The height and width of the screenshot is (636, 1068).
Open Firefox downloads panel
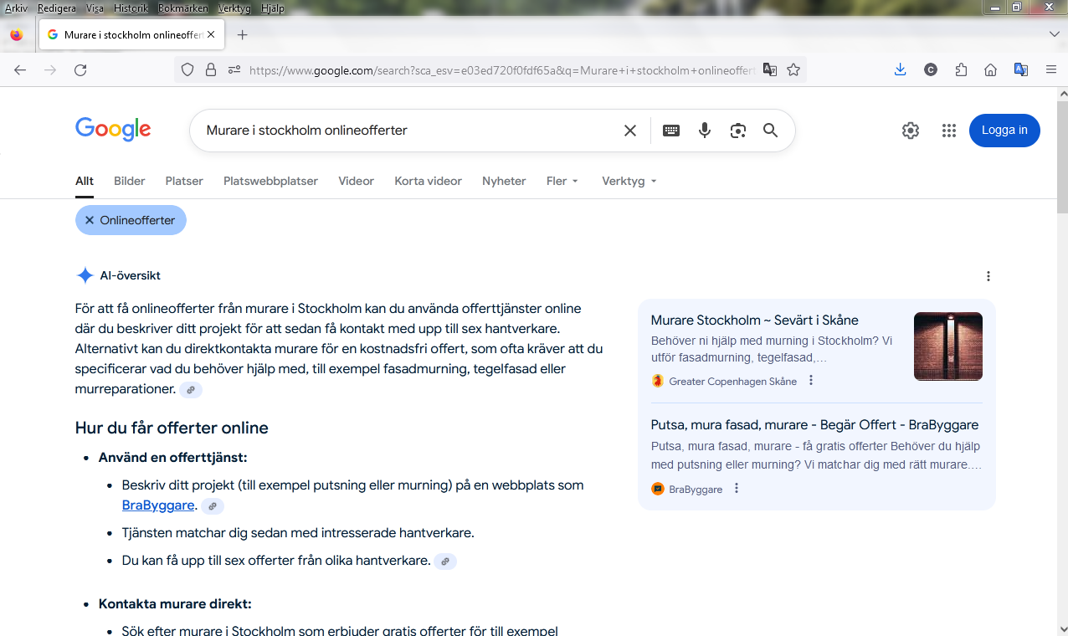click(x=901, y=70)
